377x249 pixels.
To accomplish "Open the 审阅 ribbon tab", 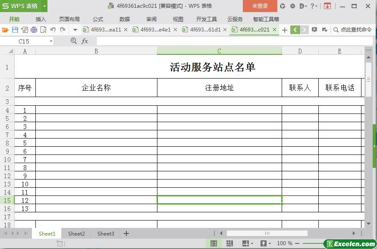I will click(151, 19).
